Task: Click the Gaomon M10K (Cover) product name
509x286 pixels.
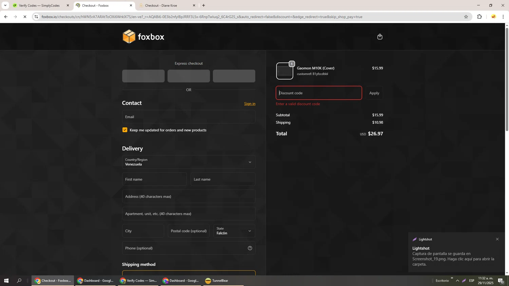Action: pyautogui.click(x=316, y=68)
